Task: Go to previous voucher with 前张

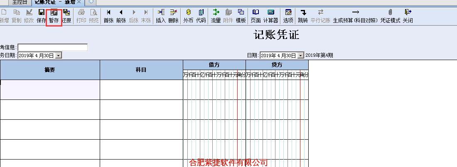Action: pos(121,16)
